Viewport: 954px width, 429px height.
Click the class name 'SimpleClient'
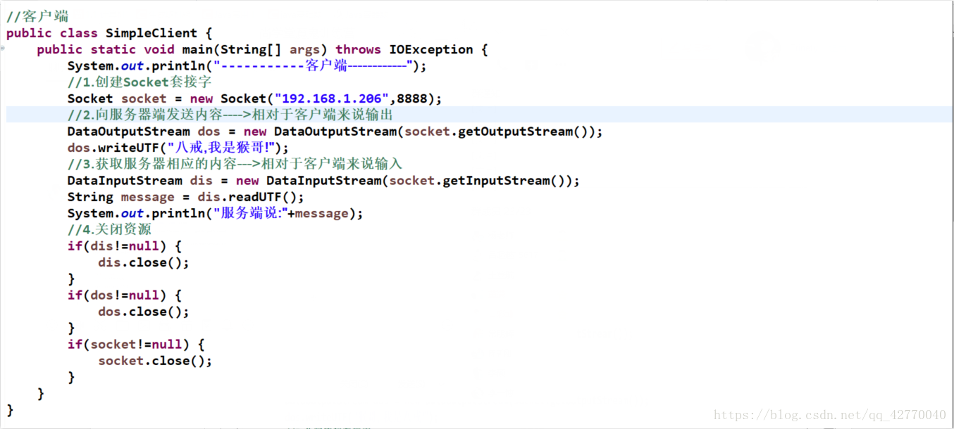tap(151, 33)
